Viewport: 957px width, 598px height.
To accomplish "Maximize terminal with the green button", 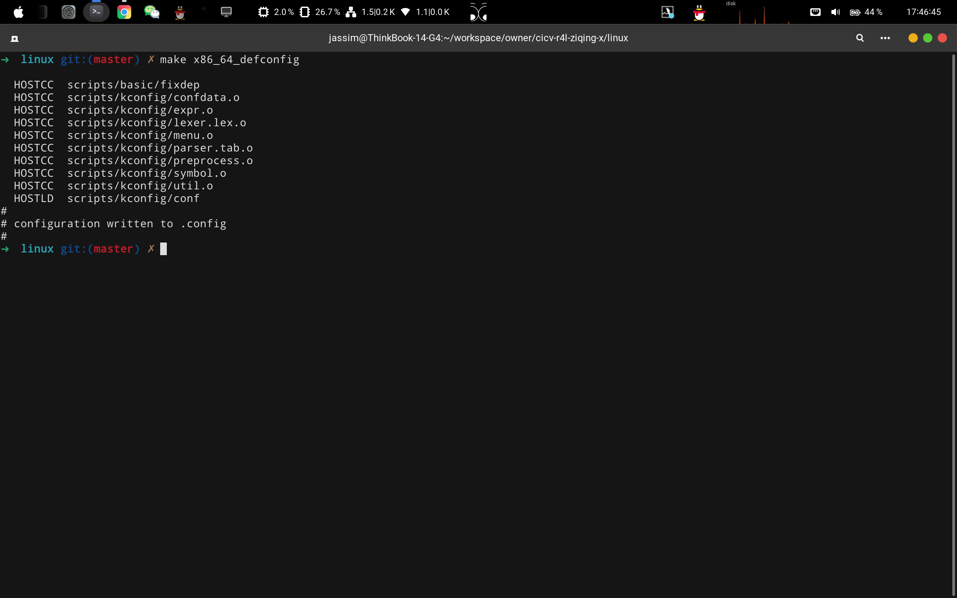I will click(x=927, y=38).
